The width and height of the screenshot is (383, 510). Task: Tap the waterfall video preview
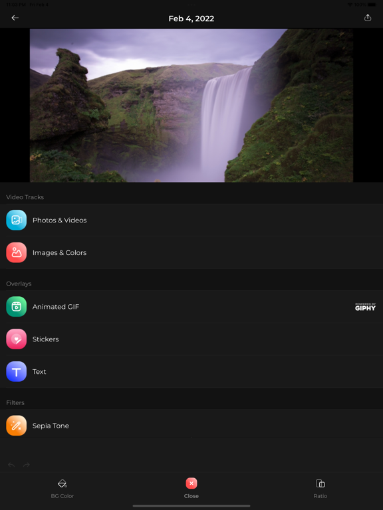(191, 106)
